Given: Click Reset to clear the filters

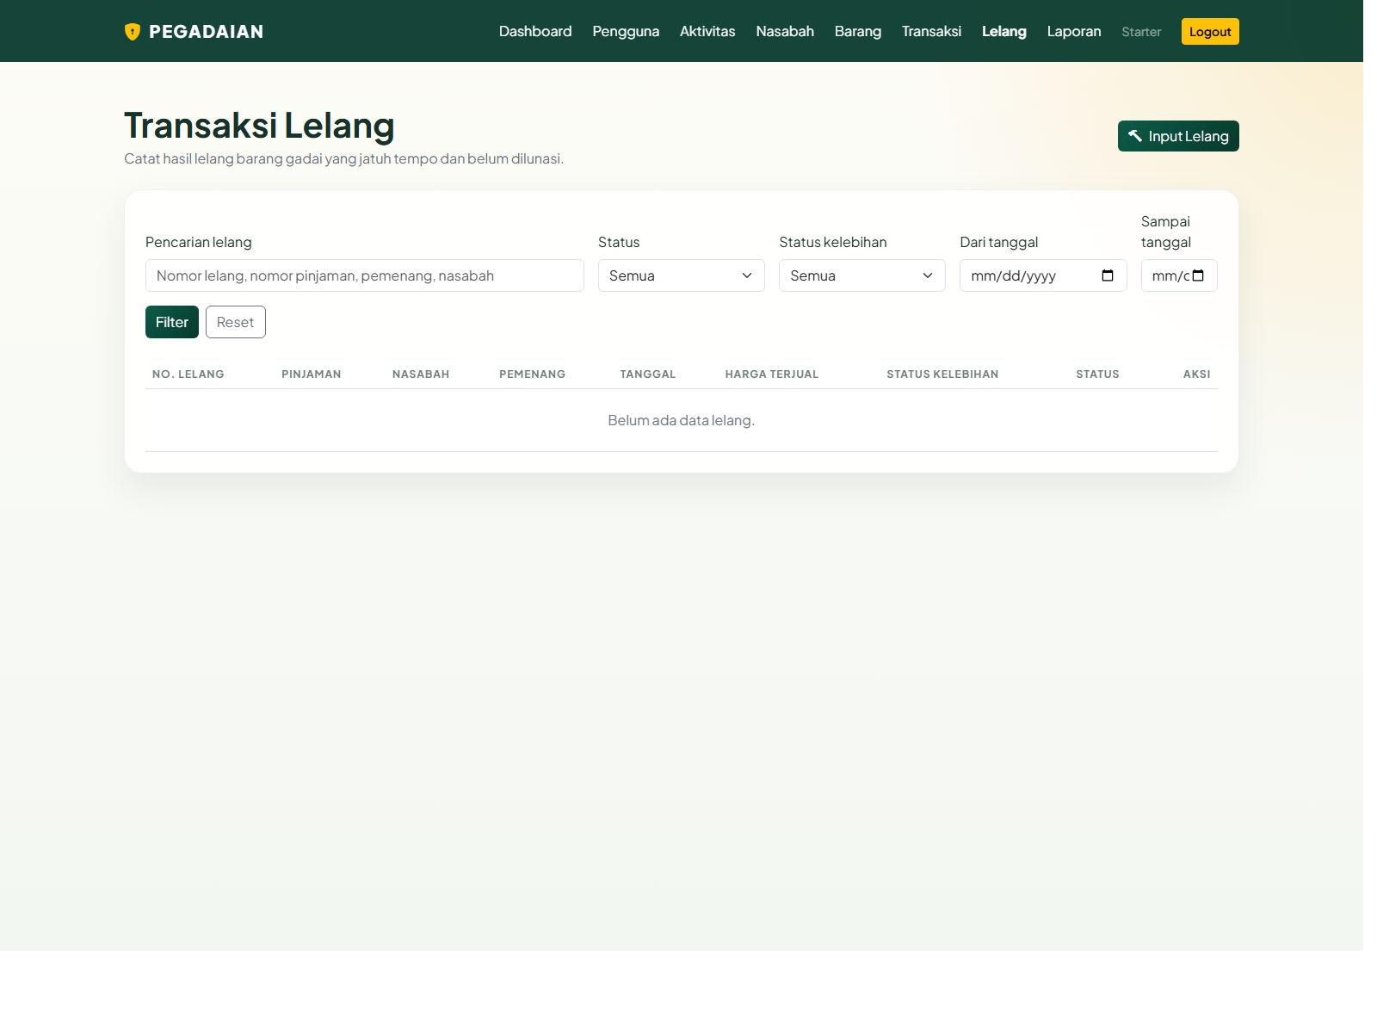Looking at the screenshot, I should tap(235, 321).
